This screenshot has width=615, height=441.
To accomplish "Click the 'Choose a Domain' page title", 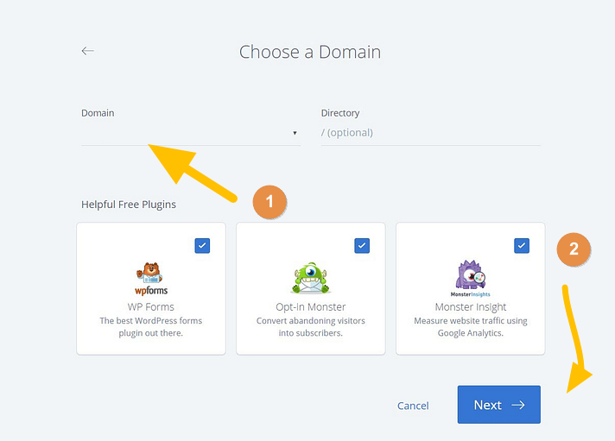I will click(x=310, y=52).
